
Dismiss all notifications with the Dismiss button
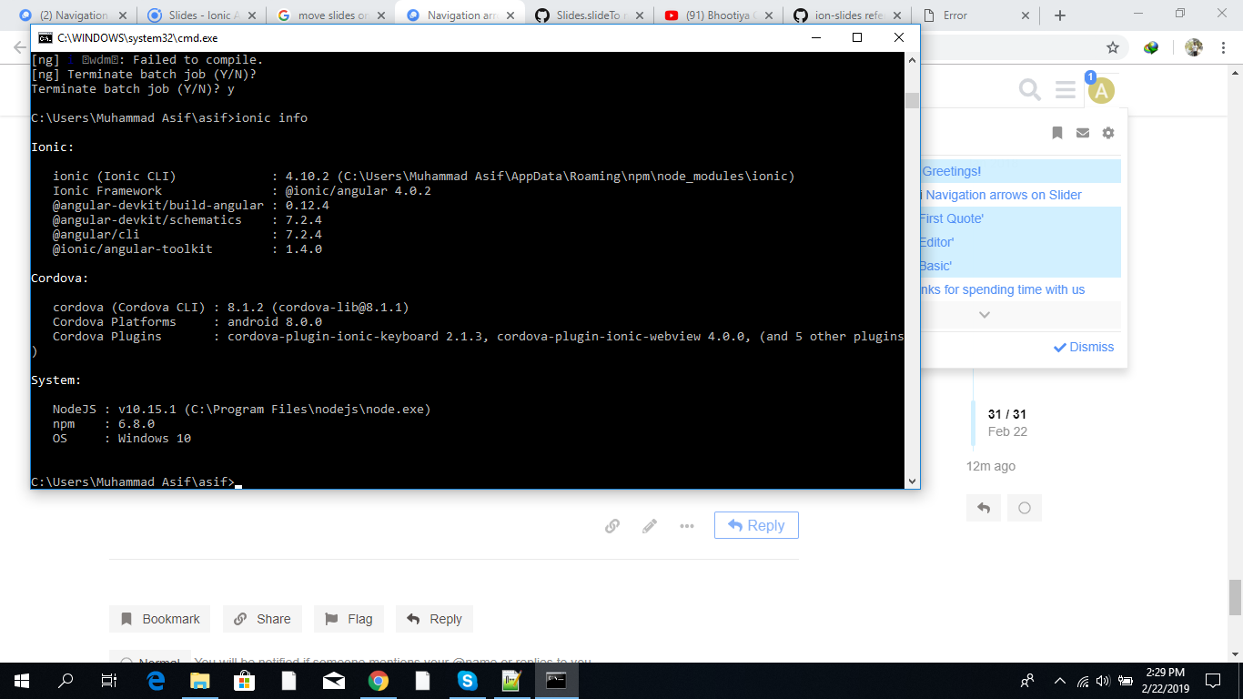(x=1083, y=347)
